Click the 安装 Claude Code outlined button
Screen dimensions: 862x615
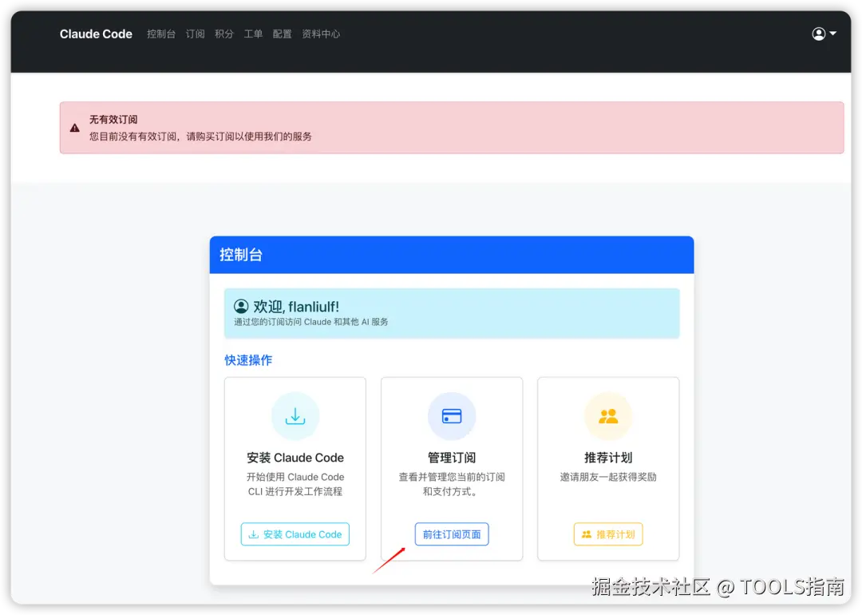pos(295,534)
